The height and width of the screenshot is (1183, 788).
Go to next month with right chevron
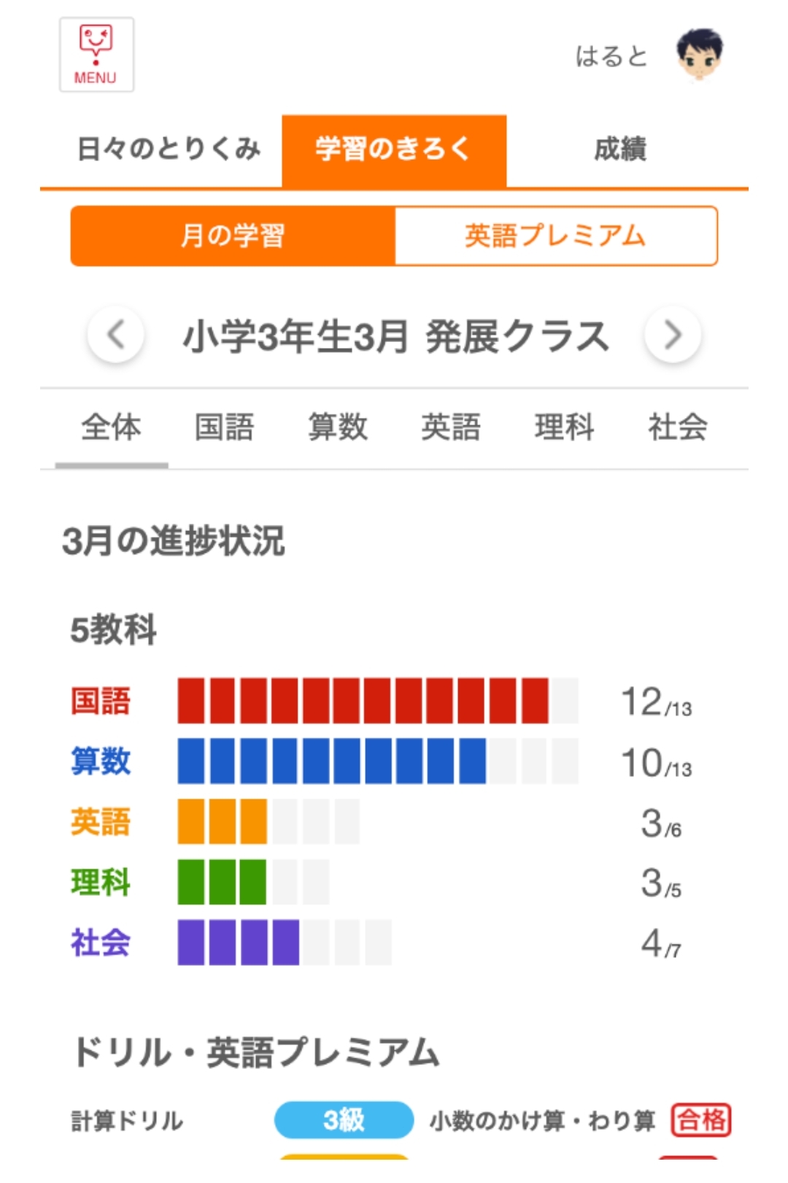click(673, 335)
